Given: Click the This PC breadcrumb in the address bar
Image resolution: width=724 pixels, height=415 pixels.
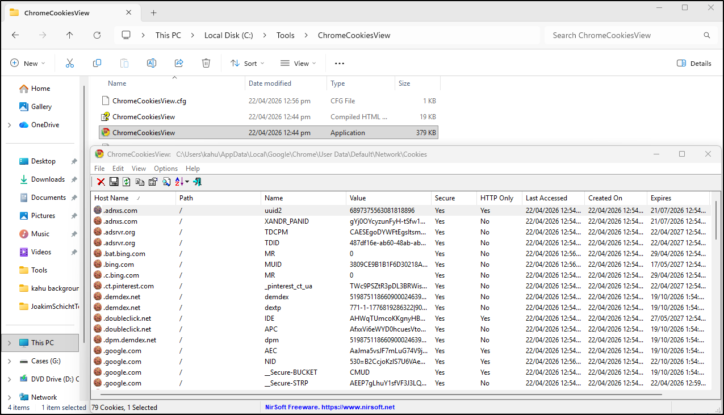Looking at the screenshot, I should point(168,35).
